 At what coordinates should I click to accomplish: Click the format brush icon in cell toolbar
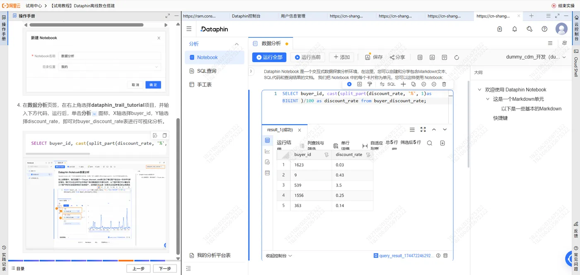pos(370,84)
